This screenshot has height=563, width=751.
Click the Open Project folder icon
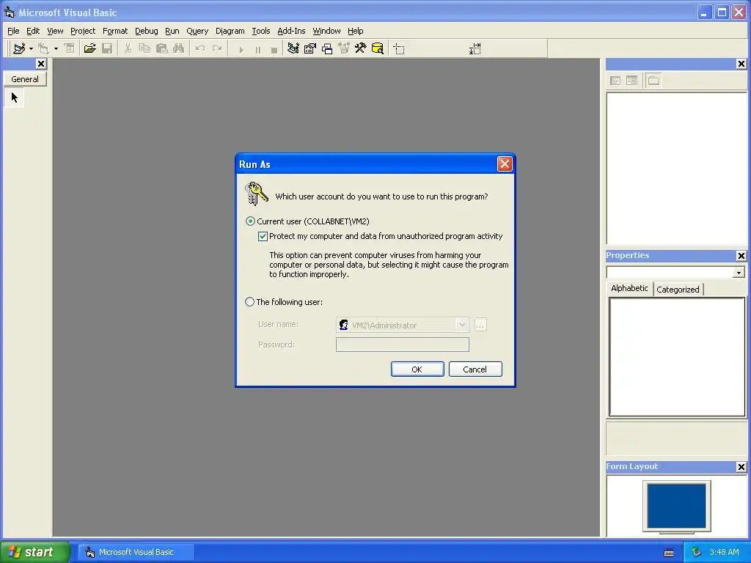point(89,48)
